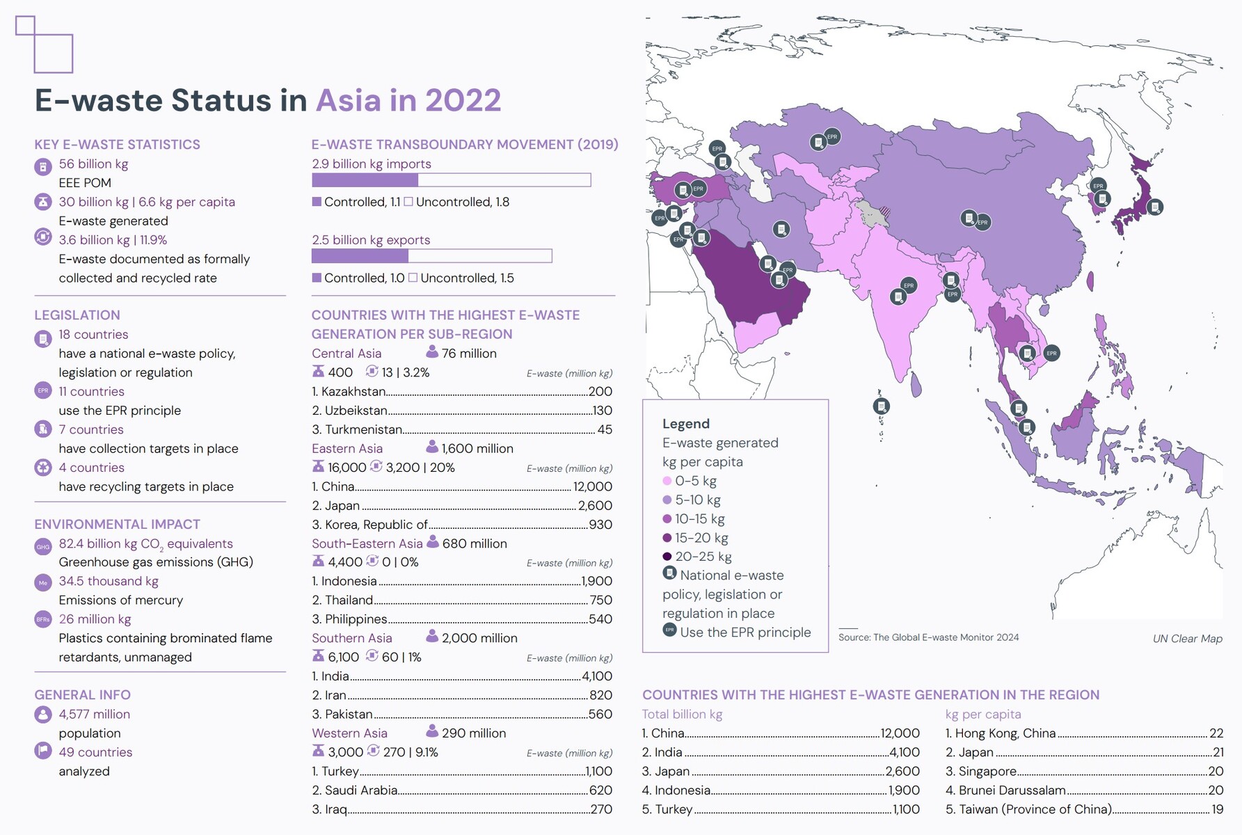Click the 20-25 kg legend color dot
The width and height of the screenshot is (1242, 835).
point(667,557)
